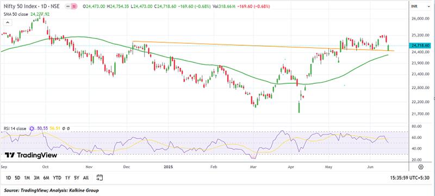Click the RSI 40.00 axis label

[417, 149]
